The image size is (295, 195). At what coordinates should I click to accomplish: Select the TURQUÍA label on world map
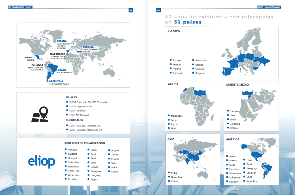tap(88, 47)
